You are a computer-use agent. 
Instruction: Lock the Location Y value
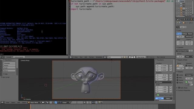171,68
